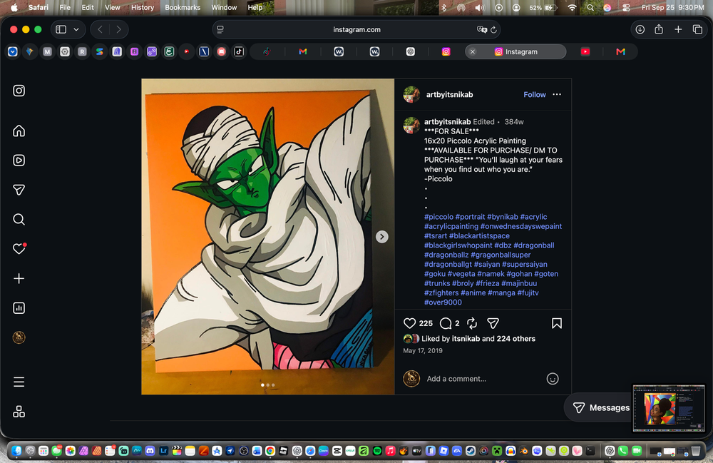Open Discord from the Dock
This screenshot has height=463, width=713.
coord(150,451)
